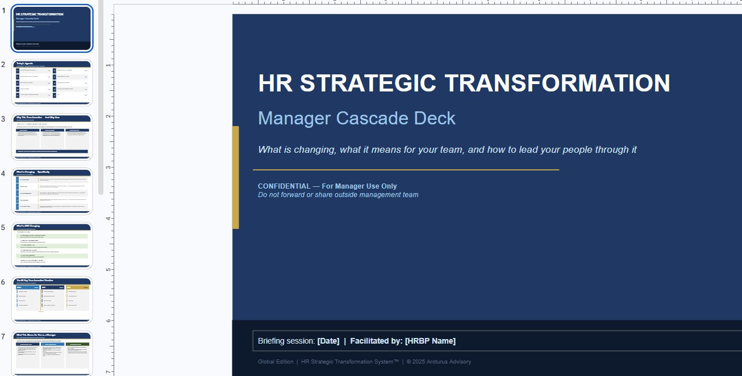Click the 'Do not forward' disclaimer line
This screenshot has height=376, width=742.
[339, 194]
